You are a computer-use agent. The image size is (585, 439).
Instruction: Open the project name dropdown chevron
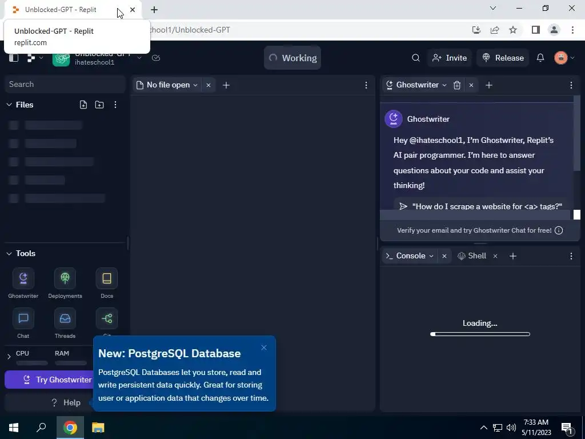coord(139,58)
